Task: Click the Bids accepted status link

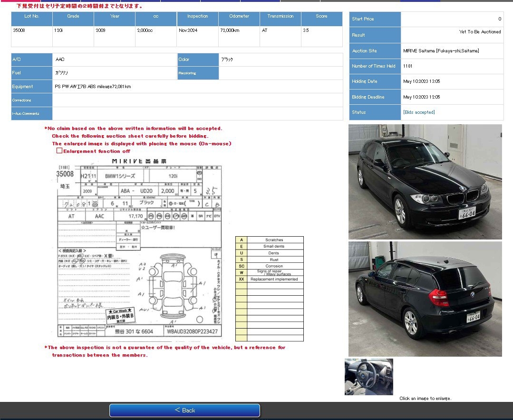Action: tap(418, 112)
